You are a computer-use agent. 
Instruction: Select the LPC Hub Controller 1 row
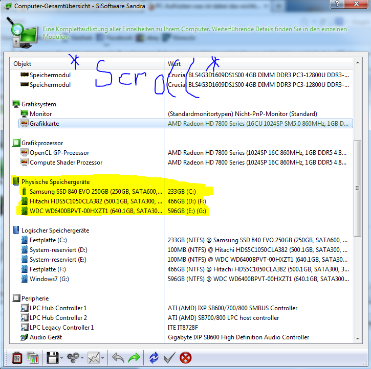[x=185, y=308]
